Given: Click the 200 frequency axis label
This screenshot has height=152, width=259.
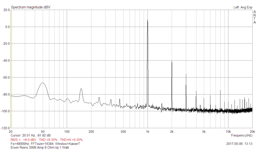Looking at the screenshot, I should click(91, 132).
